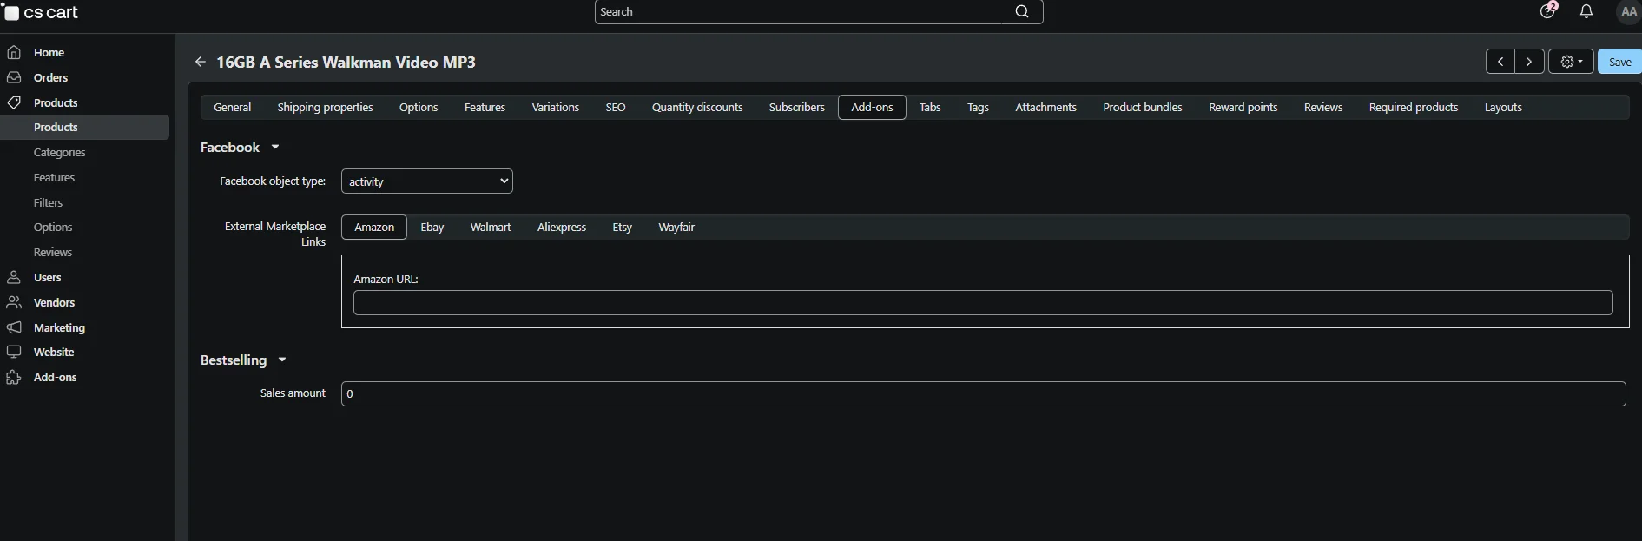Switch to the SEO tab
This screenshot has width=1642, height=541.
pos(615,108)
